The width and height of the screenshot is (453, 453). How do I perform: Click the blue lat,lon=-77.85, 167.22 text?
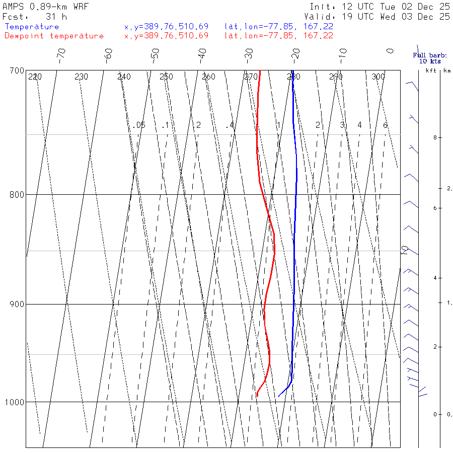[x=279, y=27]
